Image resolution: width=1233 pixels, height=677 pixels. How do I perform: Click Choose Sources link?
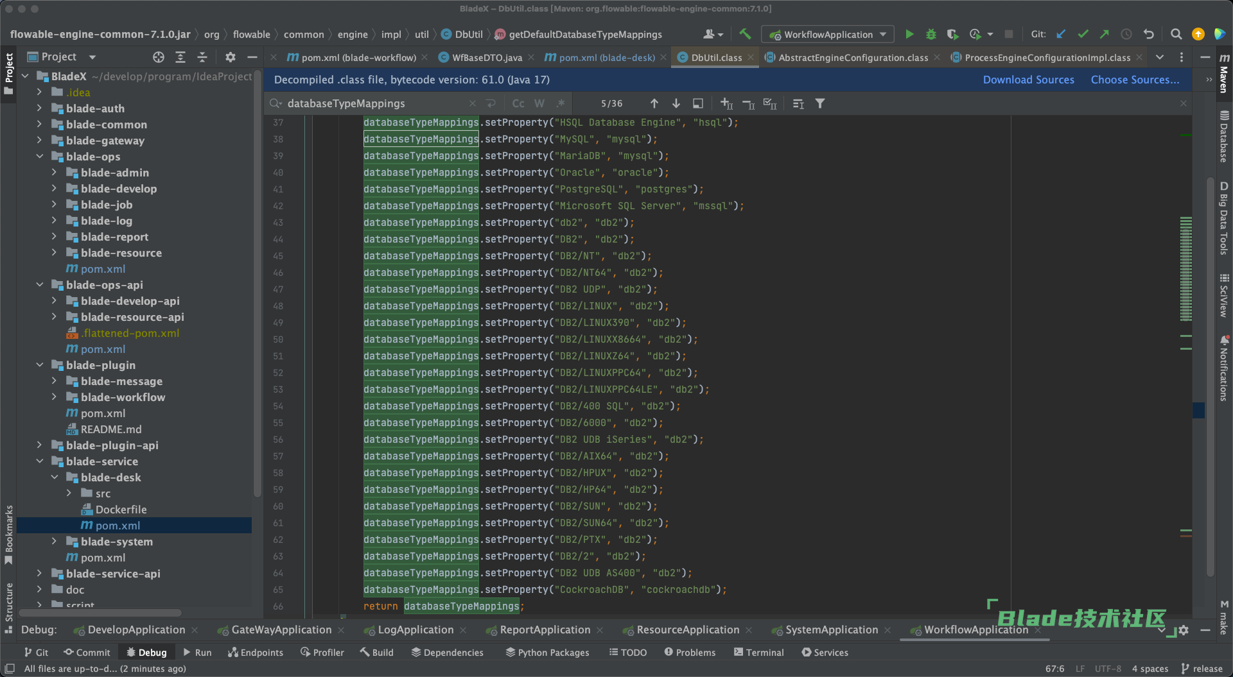(x=1135, y=80)
